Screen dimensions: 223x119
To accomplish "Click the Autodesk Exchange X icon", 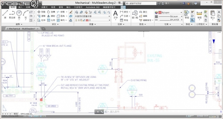I will pos(184,3).
